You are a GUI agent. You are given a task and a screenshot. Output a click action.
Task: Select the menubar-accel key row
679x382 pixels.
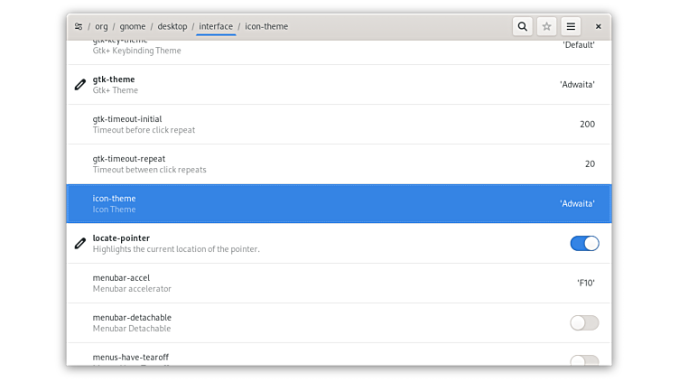click(339, 284)
